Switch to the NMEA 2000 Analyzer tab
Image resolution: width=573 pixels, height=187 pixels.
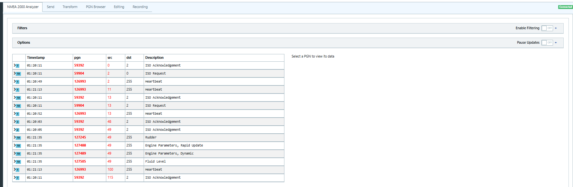(23, 7)
